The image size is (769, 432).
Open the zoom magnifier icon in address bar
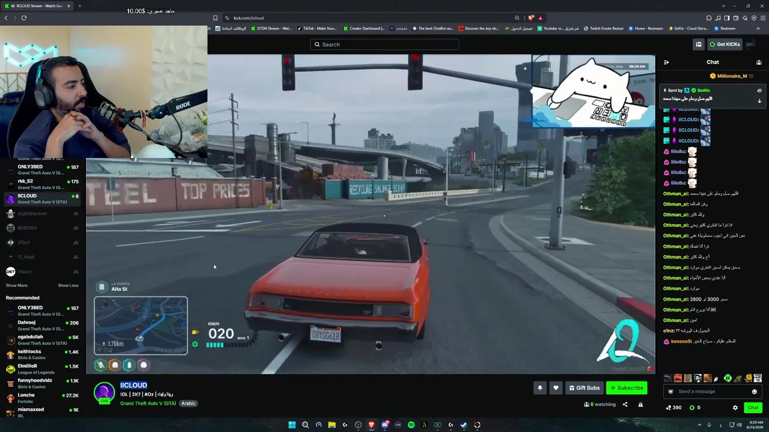517,18
